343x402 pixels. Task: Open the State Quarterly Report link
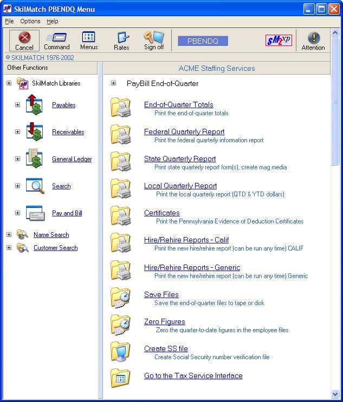pos(180,159)
